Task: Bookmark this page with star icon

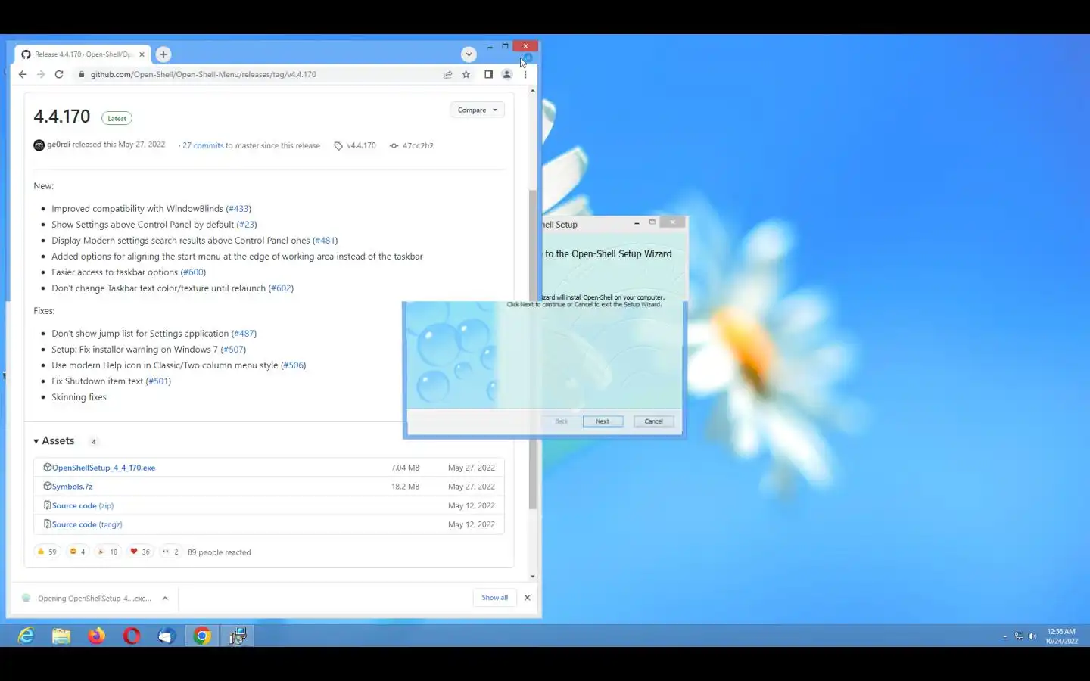Action: [466, 74]
